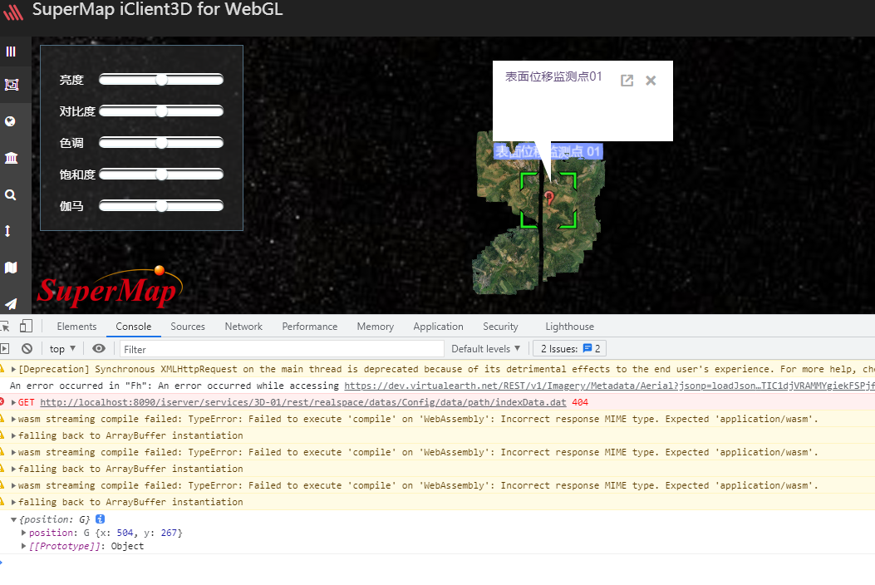This screenshot has height=585, width=875.
Task: Click the issues message icon beside 2 Issues
Action: point(587,348)
